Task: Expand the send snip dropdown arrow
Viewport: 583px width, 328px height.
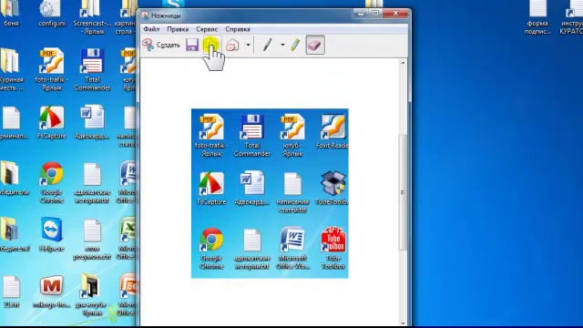Action: pos(248,45)
